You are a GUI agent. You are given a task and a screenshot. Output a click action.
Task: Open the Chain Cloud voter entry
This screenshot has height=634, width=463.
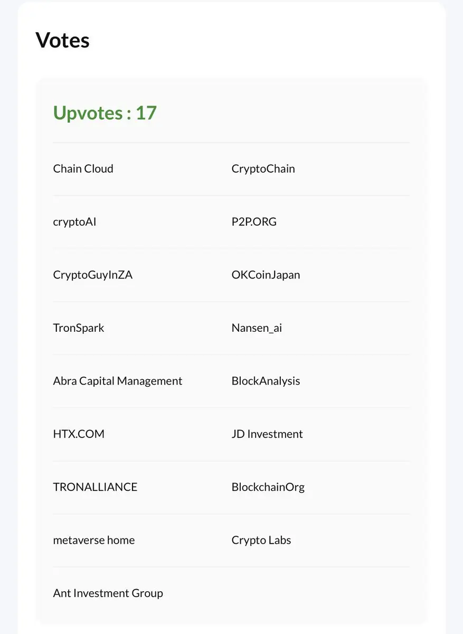click(x=83, y=169)
